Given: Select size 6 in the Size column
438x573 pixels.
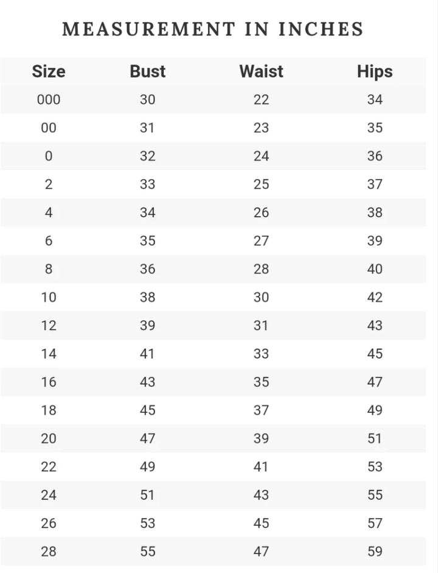Looking at the screenshot, I should (49, 241).
